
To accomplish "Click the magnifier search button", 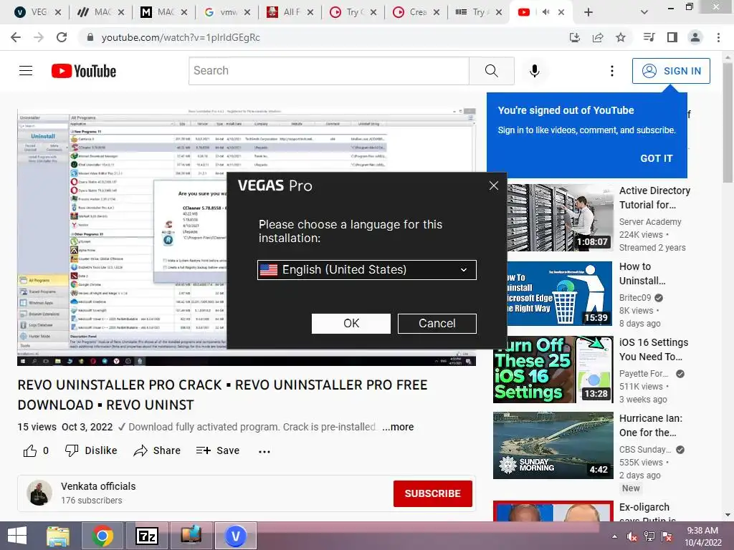I will point(492,71).
